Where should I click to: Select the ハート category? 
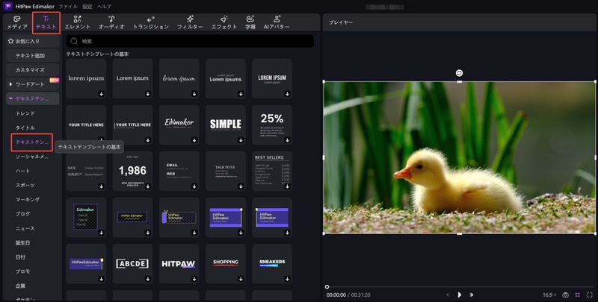coord(22,171)
